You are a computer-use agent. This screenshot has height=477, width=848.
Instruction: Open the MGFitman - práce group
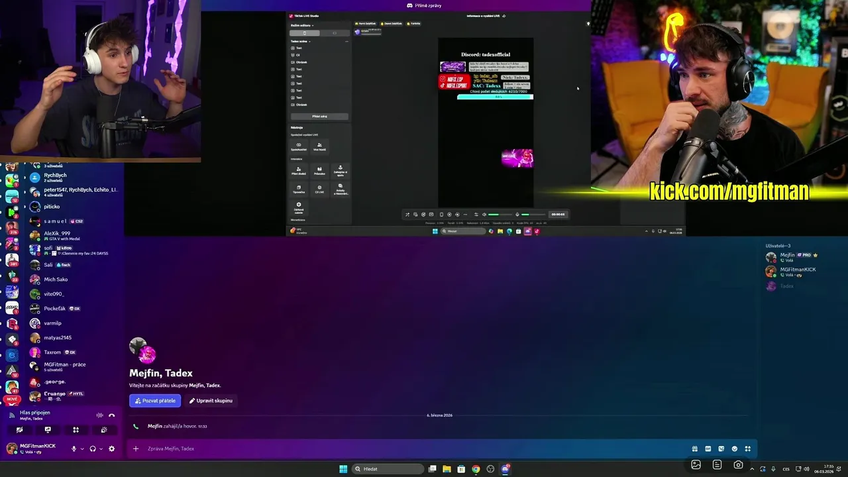pyautogui.click(x=74, y=367)
